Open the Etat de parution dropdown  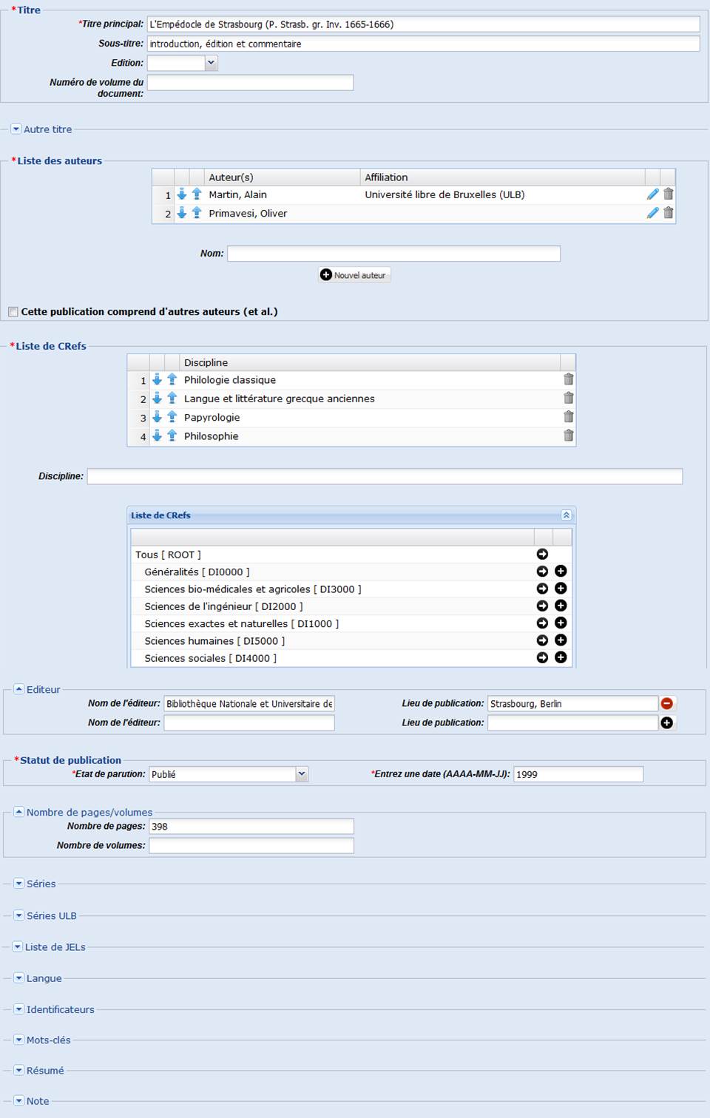pyautogui.click(x=302, y=773)
